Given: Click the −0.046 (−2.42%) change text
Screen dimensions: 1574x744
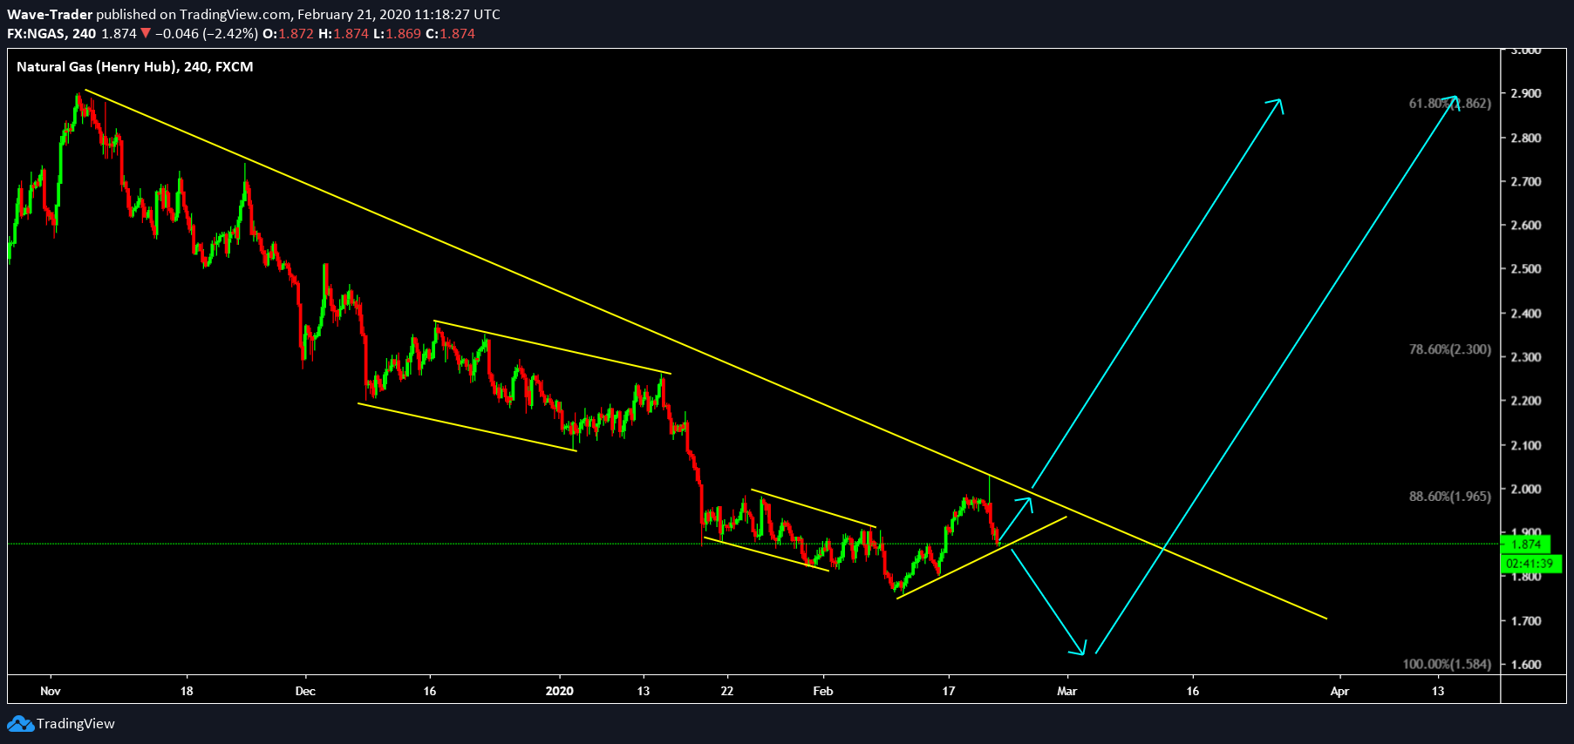Looking at the screenshot, I should (x=207, y=34).
